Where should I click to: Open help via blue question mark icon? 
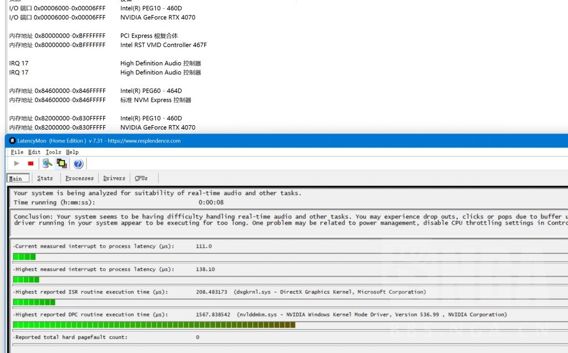(78, 163)
